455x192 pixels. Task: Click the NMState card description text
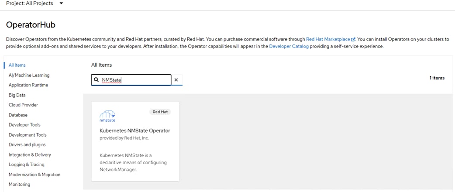click(133, 162)
